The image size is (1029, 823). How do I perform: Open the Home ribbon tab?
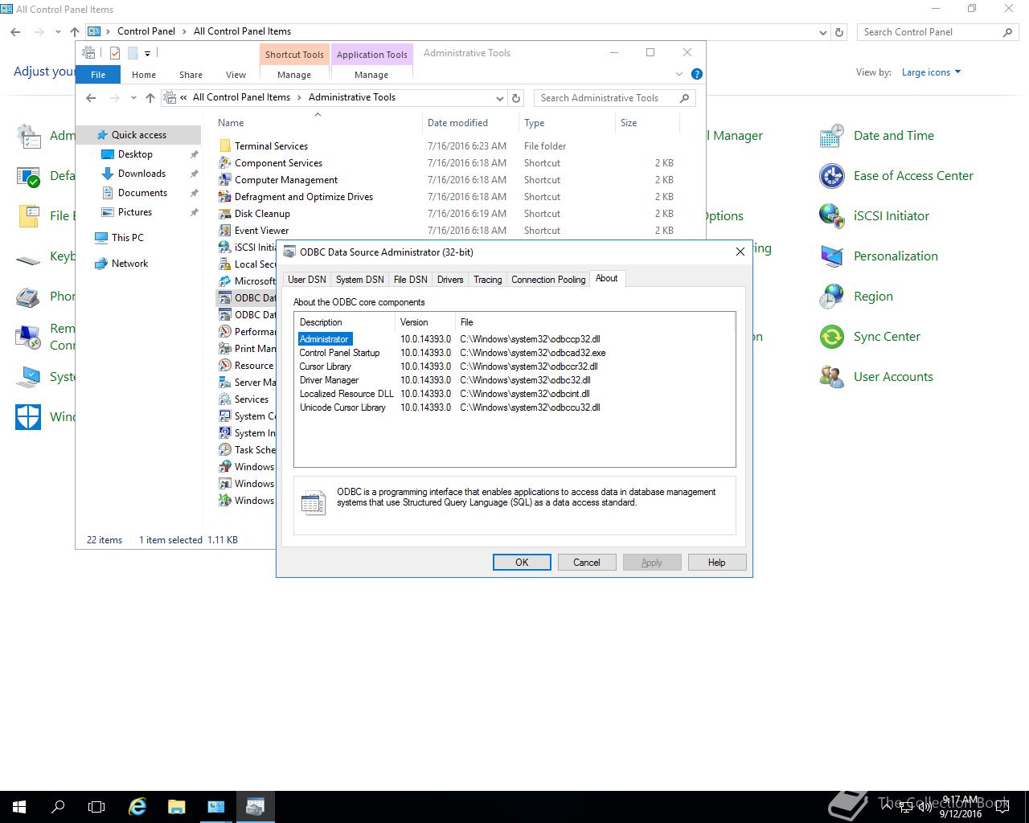pos(144,75)
